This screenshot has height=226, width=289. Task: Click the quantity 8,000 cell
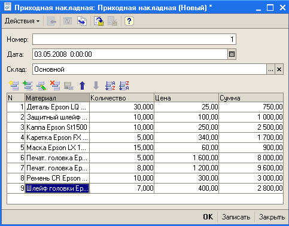(121, 168)
